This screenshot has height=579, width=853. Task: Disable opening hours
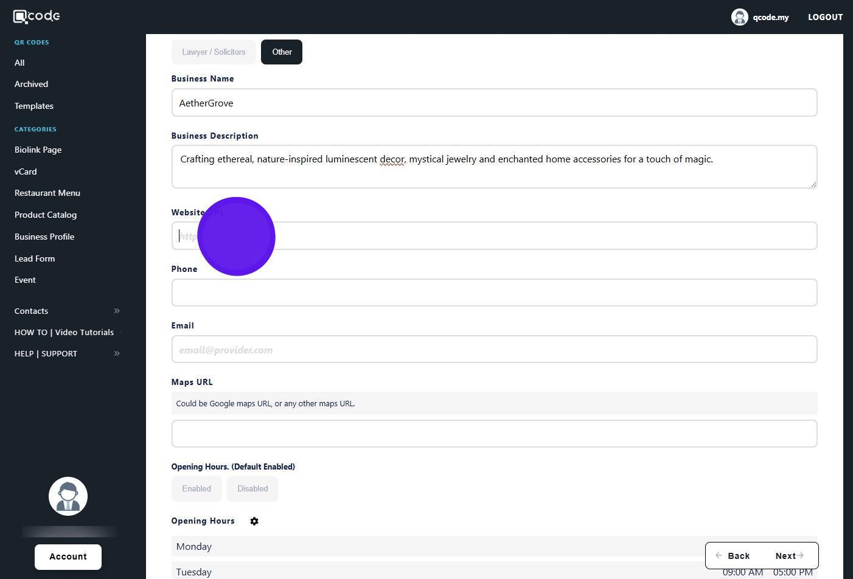pyautogui.click(x=252, y=489)
